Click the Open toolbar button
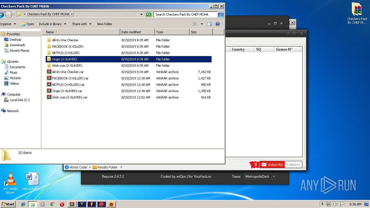 27,24
